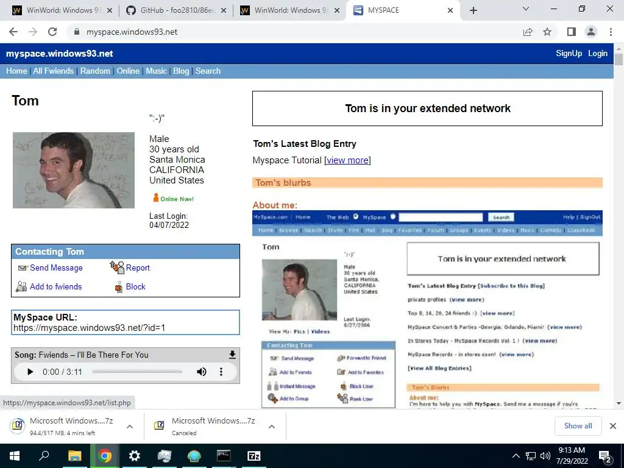Close the MYSPACE tab
The width and height of the screenshot is (624, 468).
click(450, 11)
